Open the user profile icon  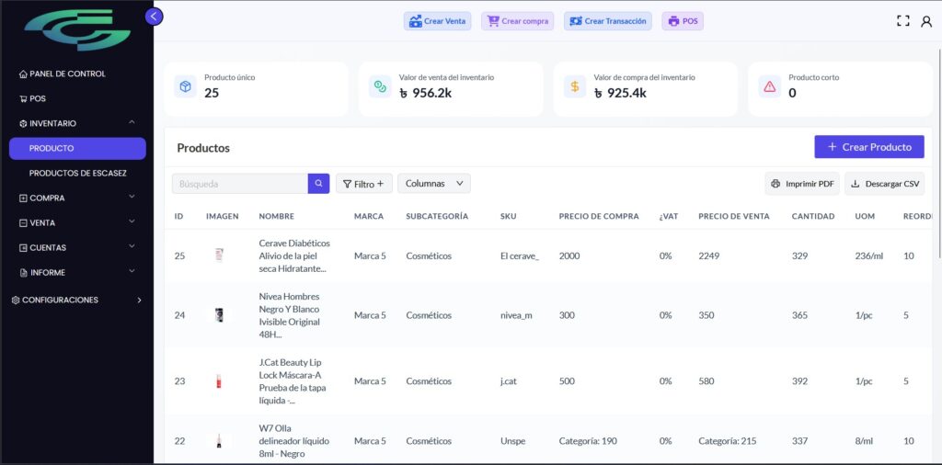point(926,21)
